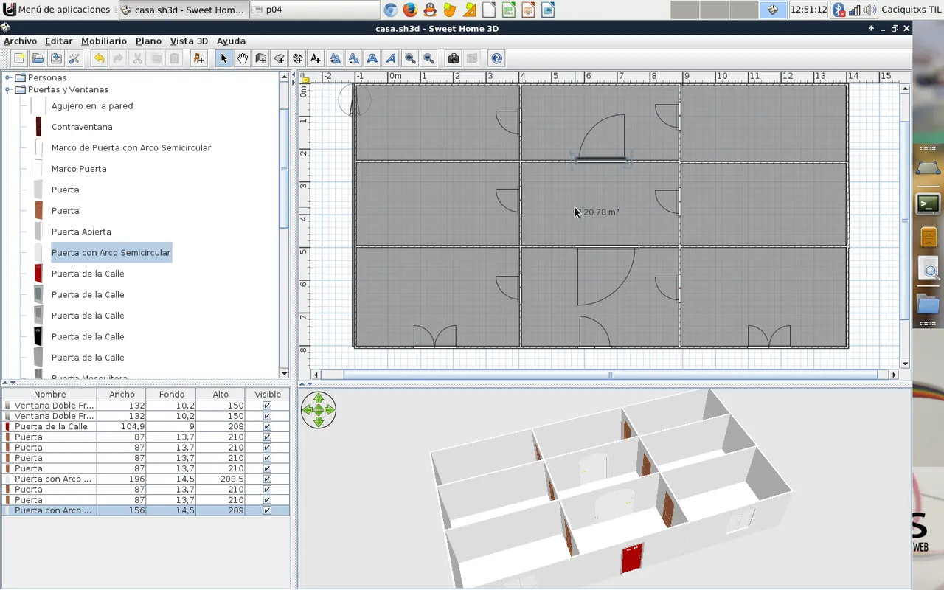
Task: Create a photo with the camera icon
Action: tap(454, 58)
